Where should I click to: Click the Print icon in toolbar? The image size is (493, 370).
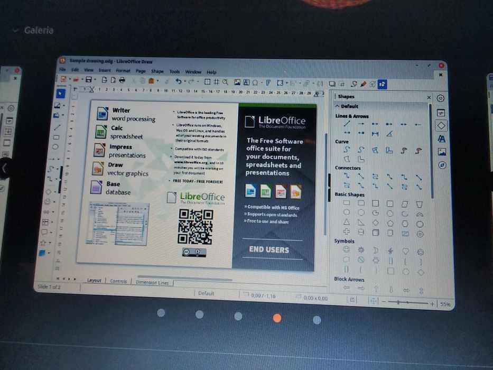click(x=122, y=80)
